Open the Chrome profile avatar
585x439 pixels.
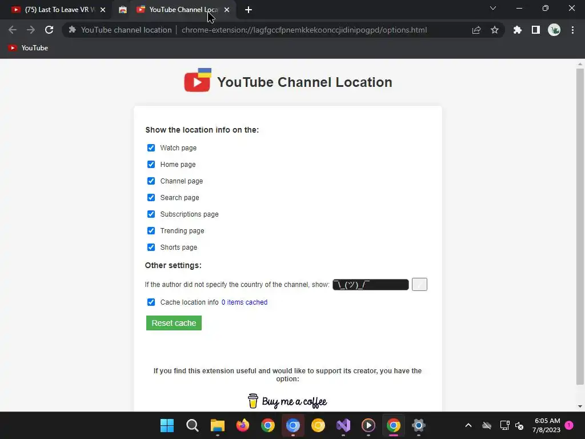coord(554,30)
